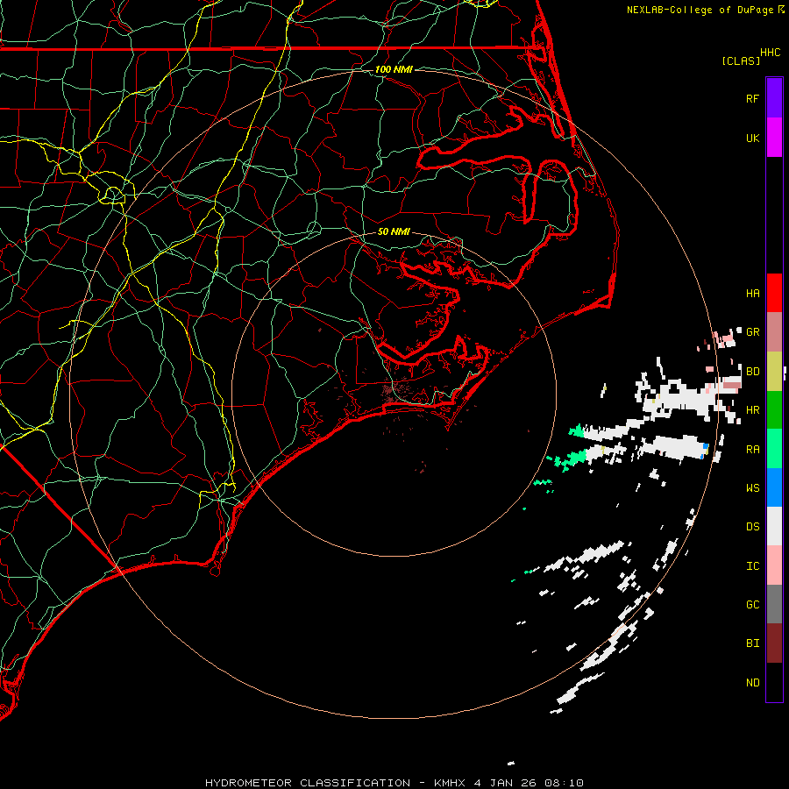Click the BI dark-red legend swatch
The width and height of the screenshot is (789, 789).
click(774, 643)
